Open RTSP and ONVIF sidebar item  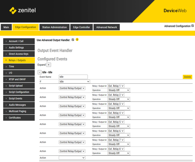[x=19, y=79]
